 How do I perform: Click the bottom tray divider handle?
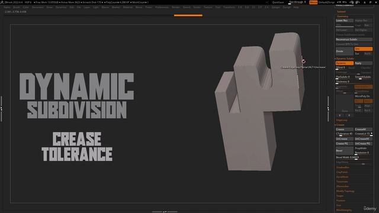point(165,212)
